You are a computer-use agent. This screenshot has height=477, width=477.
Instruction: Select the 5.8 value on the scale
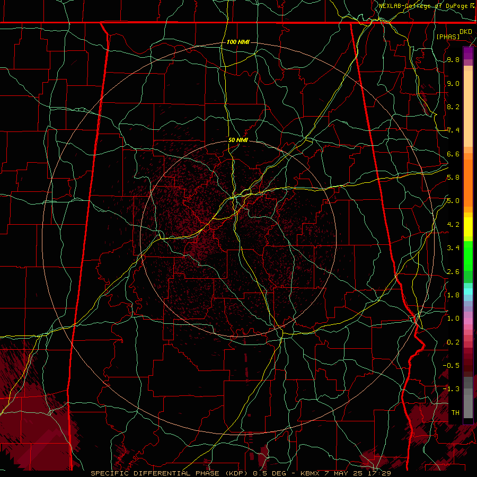[453, 178]
